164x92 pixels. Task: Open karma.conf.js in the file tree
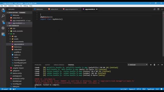click(17, 73)
